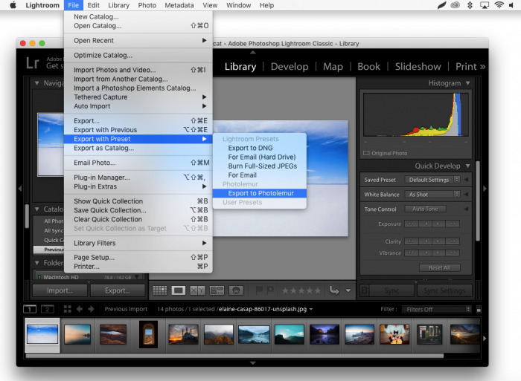Click feather app icon in menu bar
Image resolution: width=521 pixels, height=381 pixels.
click(441, 5)
